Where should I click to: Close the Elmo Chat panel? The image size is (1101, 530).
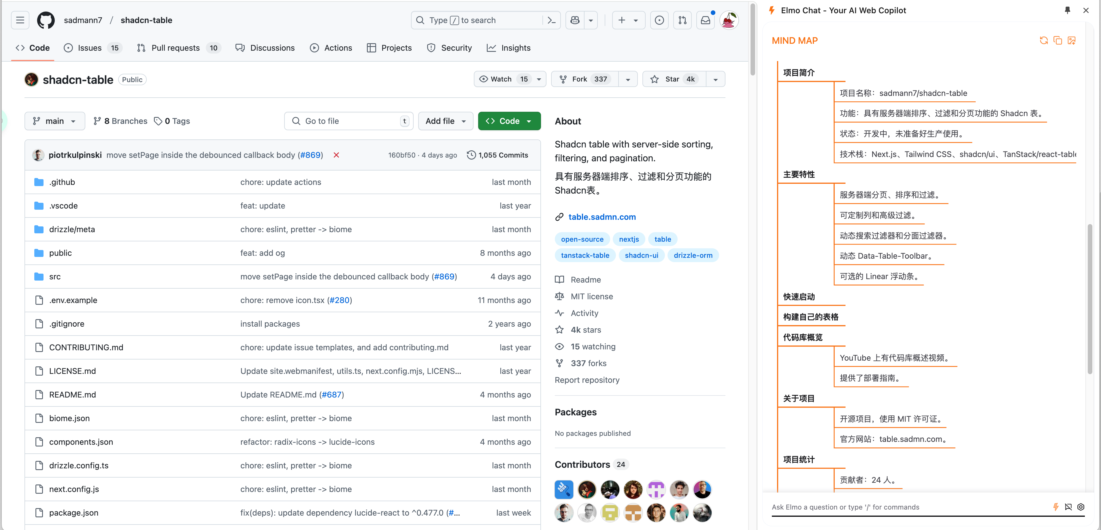click(x=1086, y=10)
